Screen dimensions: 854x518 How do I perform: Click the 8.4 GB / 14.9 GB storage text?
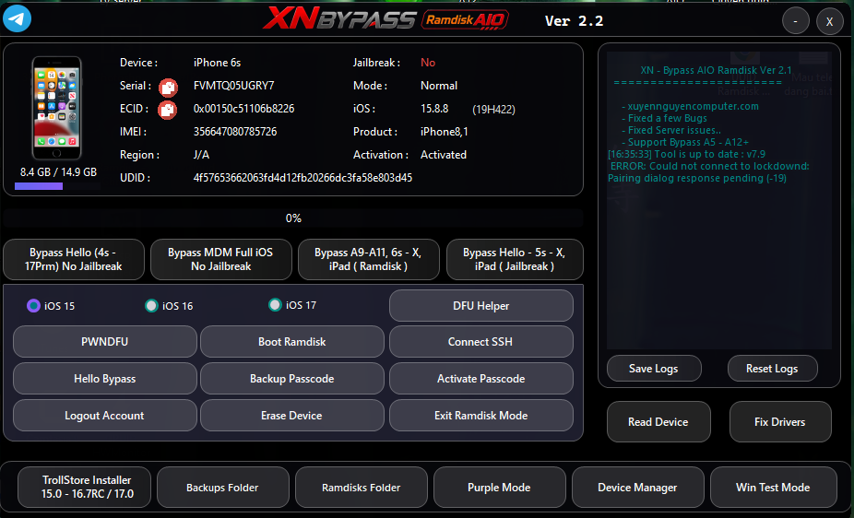click(58, 172)
